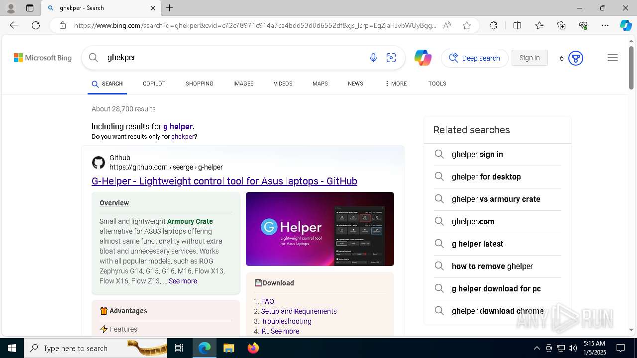The width and height of the screenshot is (637, 358).
Task: Expand Download list See more link
Action: [x=285, y=331]
